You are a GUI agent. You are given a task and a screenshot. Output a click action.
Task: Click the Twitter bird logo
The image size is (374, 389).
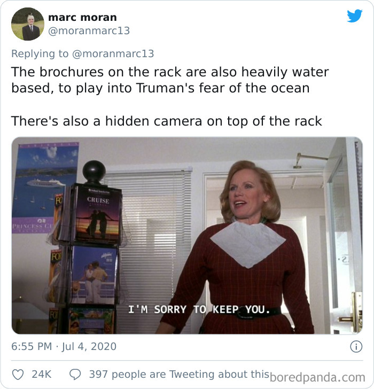click(x=355, y=16)
